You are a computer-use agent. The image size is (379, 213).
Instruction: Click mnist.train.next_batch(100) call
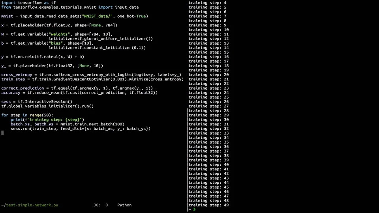pos(92,124)
